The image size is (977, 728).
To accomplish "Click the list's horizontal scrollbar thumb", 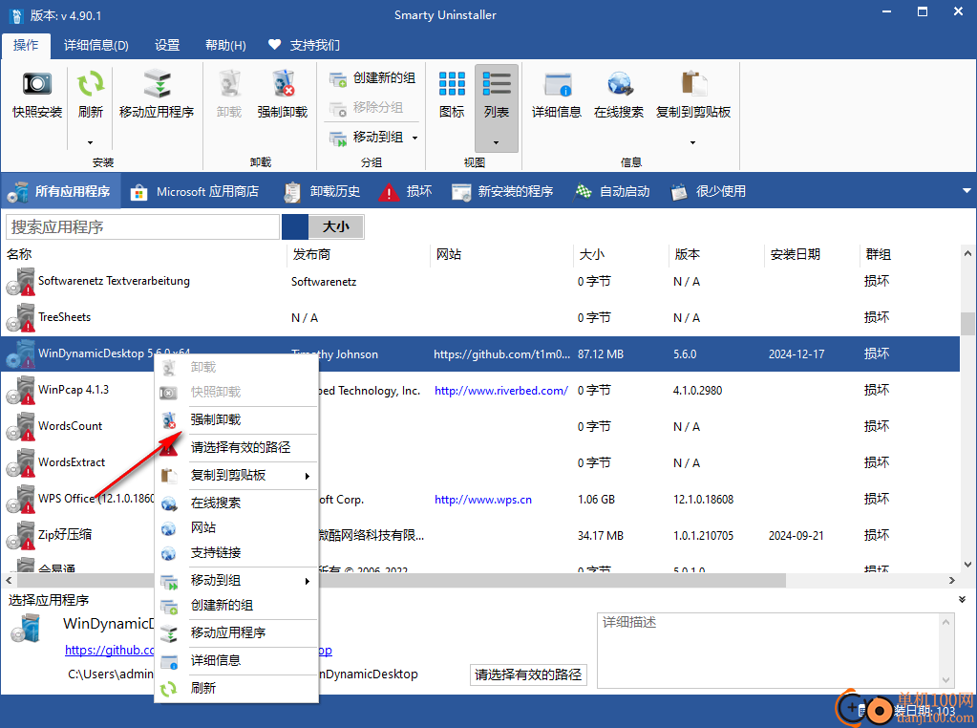I will pyautogui.click(x=401, y=580).
